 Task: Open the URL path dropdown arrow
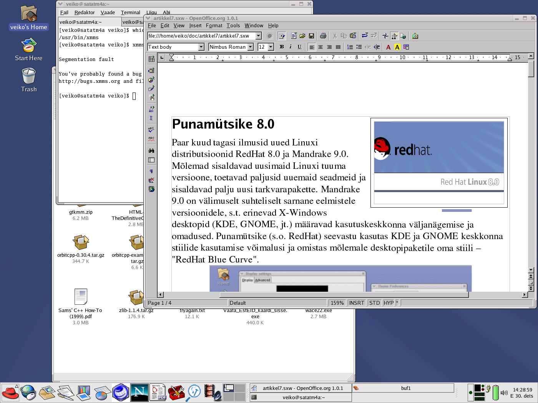pyautogui.click(x=259, y=36)
